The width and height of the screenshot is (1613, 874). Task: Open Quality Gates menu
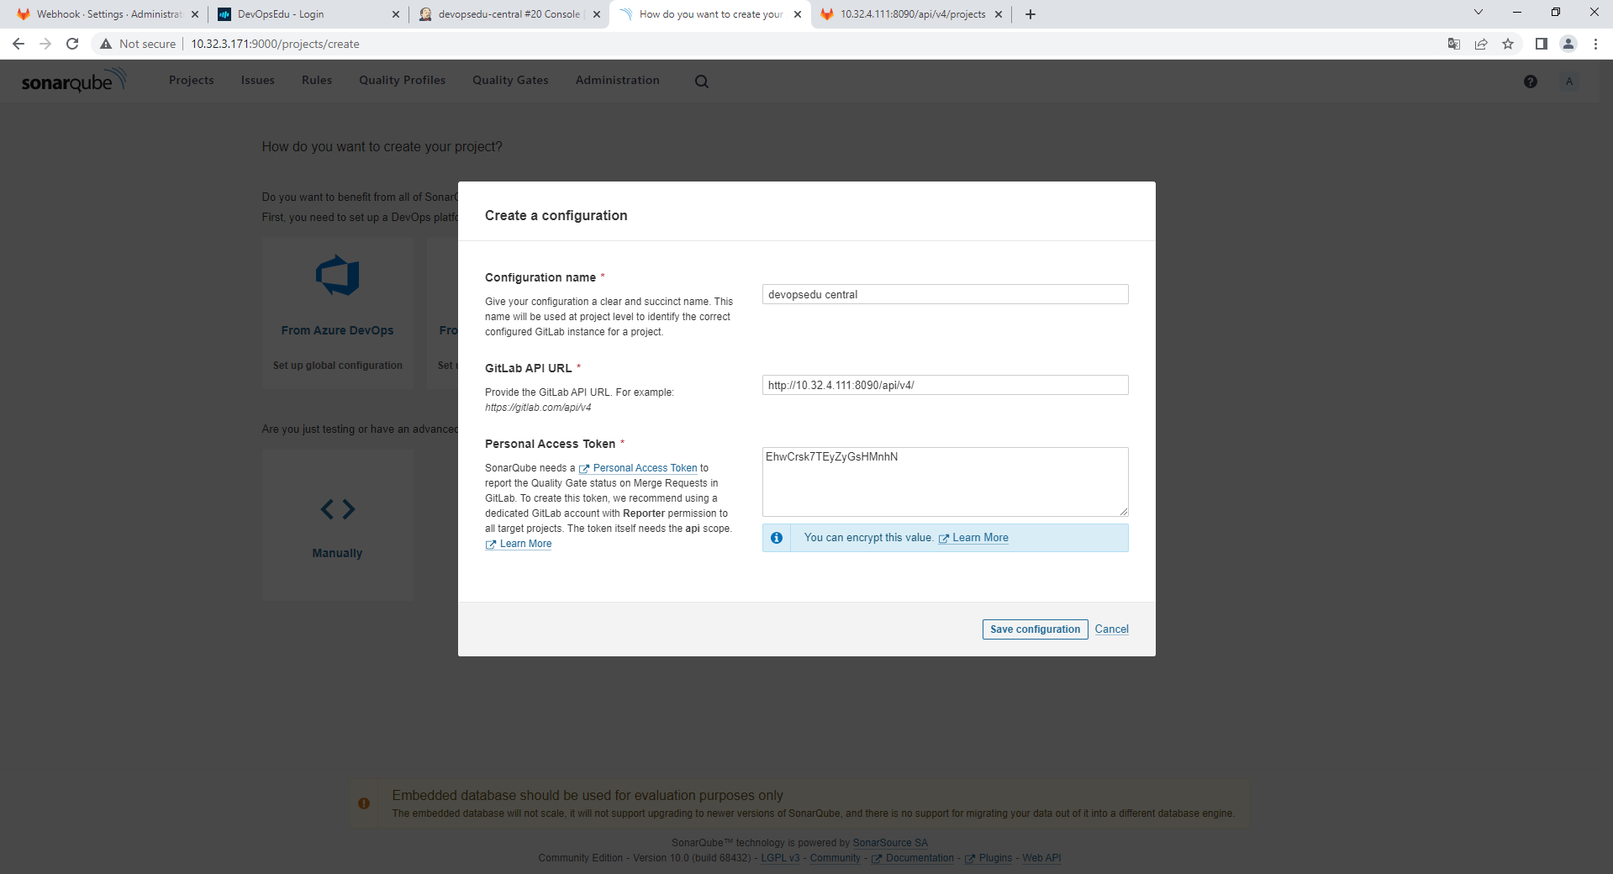pos(510,81)
